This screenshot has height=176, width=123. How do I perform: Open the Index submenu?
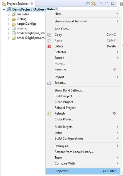83,133
